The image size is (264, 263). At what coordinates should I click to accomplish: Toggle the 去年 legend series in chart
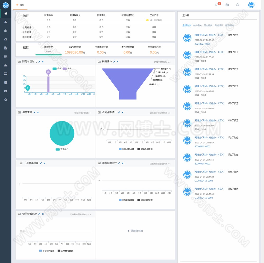pos(67,69)
